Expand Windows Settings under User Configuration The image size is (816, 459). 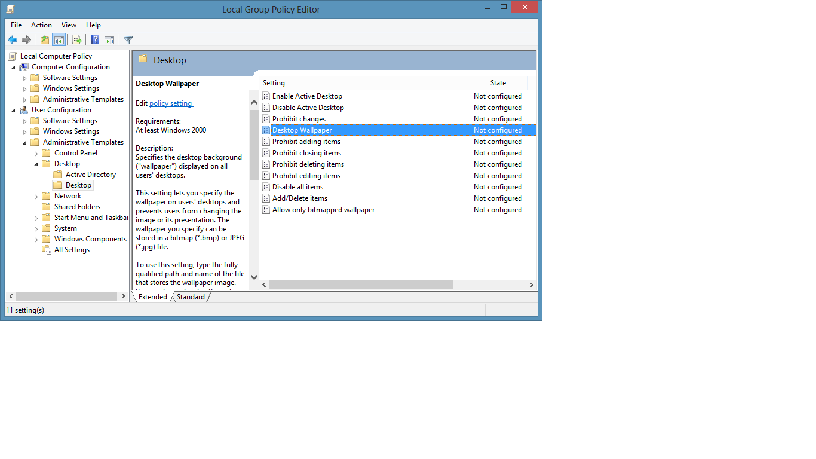[25, 131]
